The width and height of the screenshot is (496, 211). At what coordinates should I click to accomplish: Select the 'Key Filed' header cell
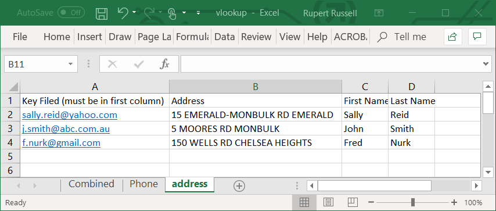(x=95, y=101)
